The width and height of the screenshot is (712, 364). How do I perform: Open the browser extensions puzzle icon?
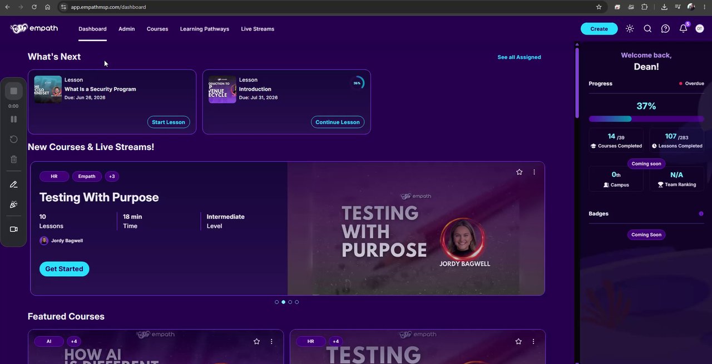tap(645, 7)
